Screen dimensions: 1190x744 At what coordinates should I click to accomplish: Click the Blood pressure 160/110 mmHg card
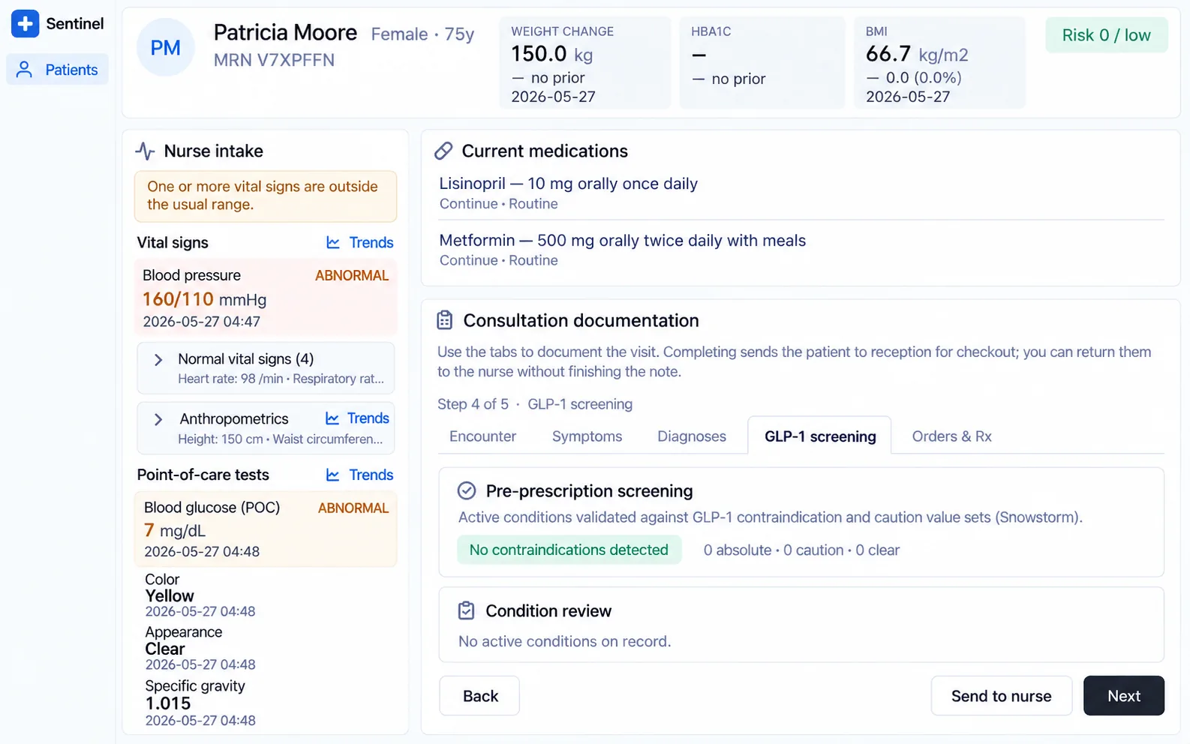[266, 298]
